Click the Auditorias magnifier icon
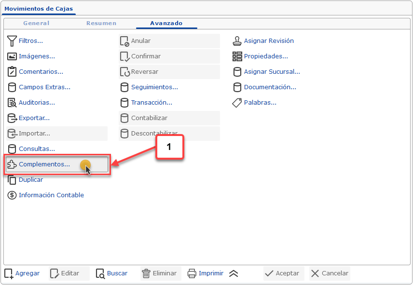 12,103
